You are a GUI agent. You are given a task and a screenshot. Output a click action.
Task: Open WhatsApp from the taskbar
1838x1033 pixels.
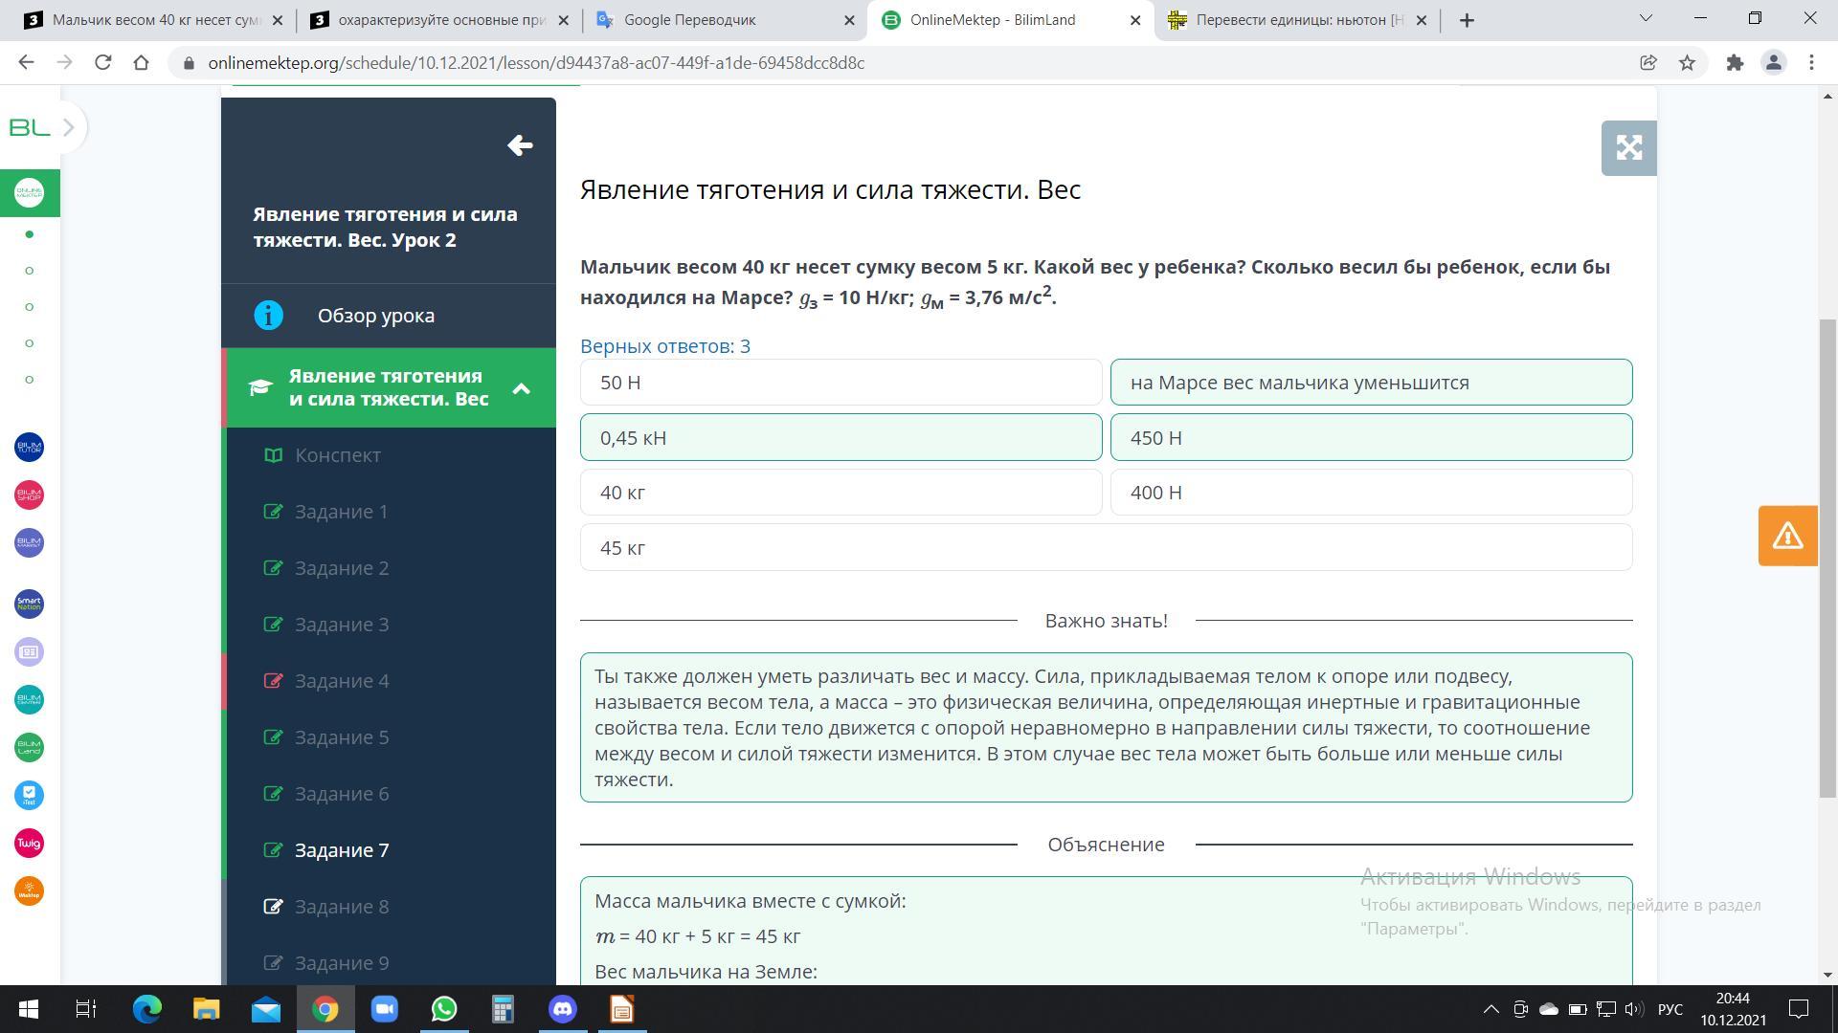pos(444,1009)
